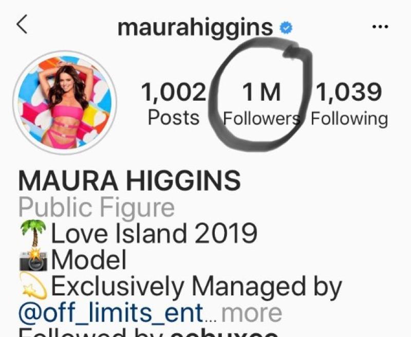Tap the 1,002 posts count
This screenshot has width=411, height=337.
174,92
